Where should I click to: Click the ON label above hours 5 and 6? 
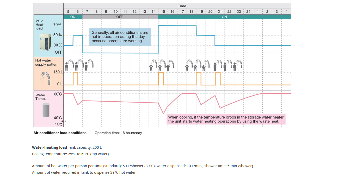click(x=73, y=17)
